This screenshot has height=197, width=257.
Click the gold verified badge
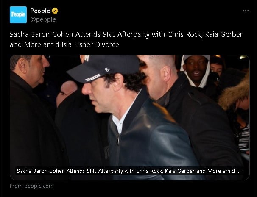point(55,11)
